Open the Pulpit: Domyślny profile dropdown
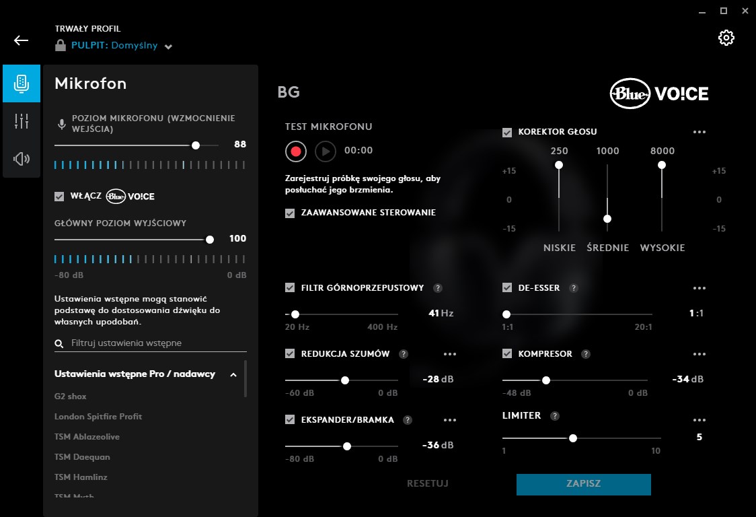Viewport: 756px width, 517px height. point(168,46)
